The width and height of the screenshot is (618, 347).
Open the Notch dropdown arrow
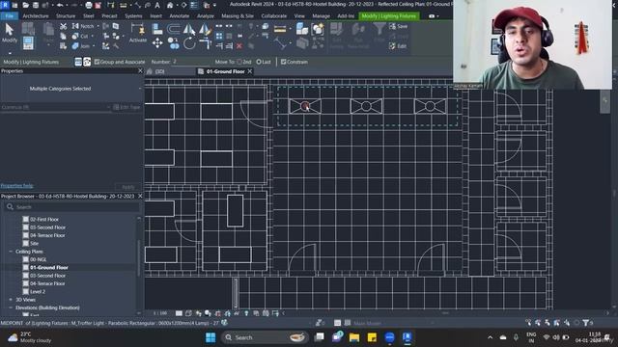point(98,26)
